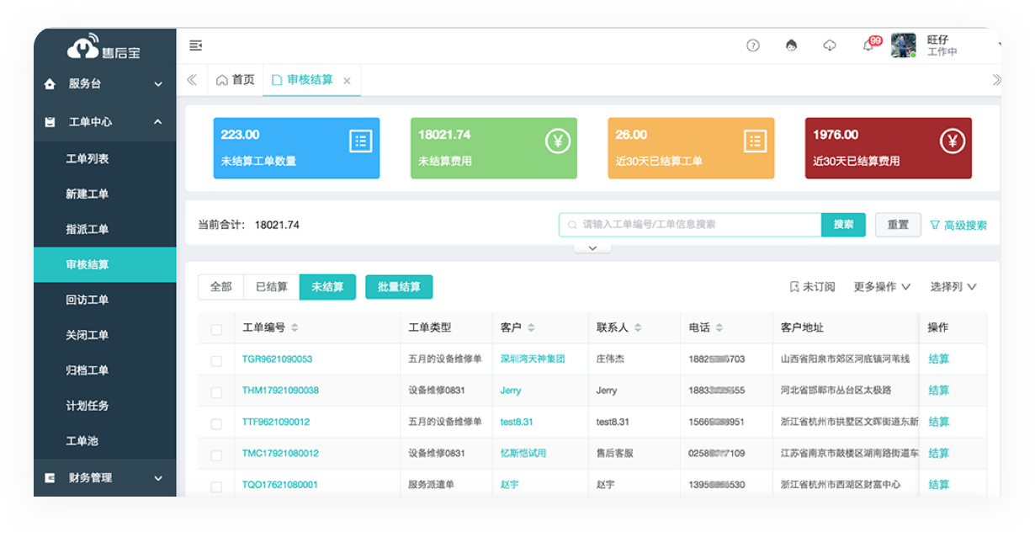
Task: Click the list icon on the 未结算工单数量 card
Action: pos(359,141)
